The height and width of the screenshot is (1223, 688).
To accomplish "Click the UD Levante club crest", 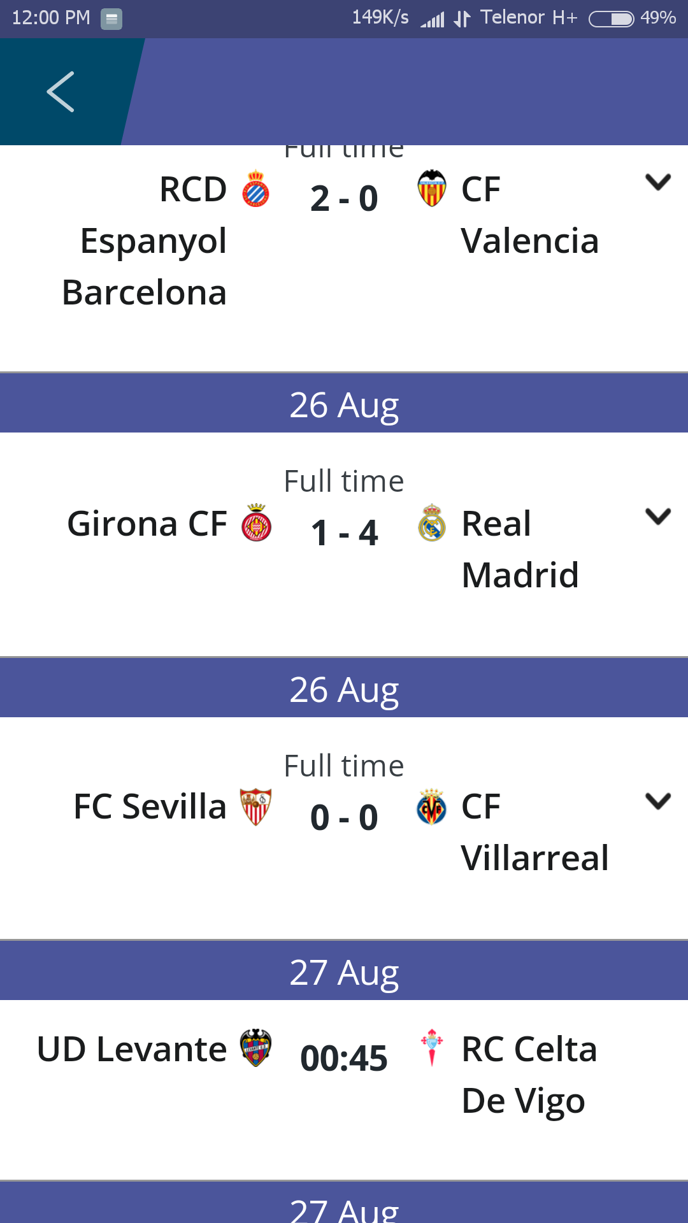I will (x=256, y=1048).
